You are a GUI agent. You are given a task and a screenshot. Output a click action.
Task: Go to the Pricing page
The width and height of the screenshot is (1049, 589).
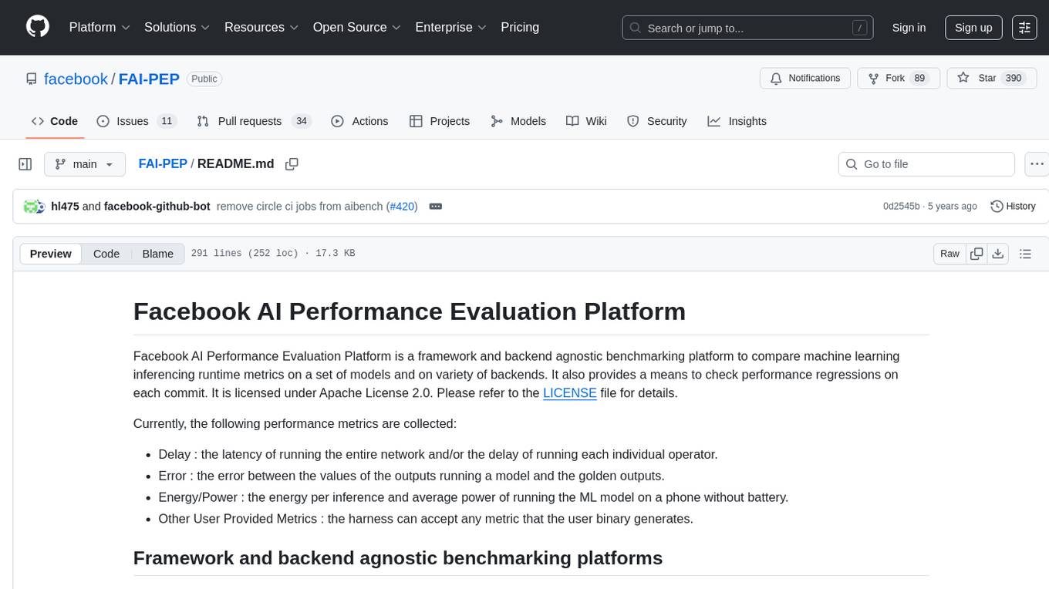click(x=520, y=27)
